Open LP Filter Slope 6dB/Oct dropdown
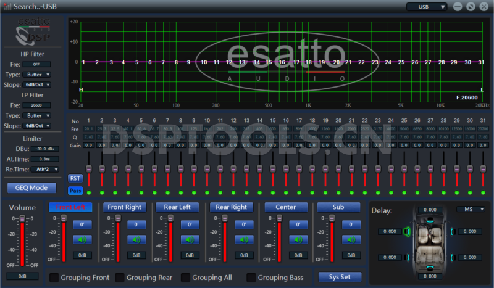This screenshot has width=494, height=288. pyautogui.click(x=36, y=126)
